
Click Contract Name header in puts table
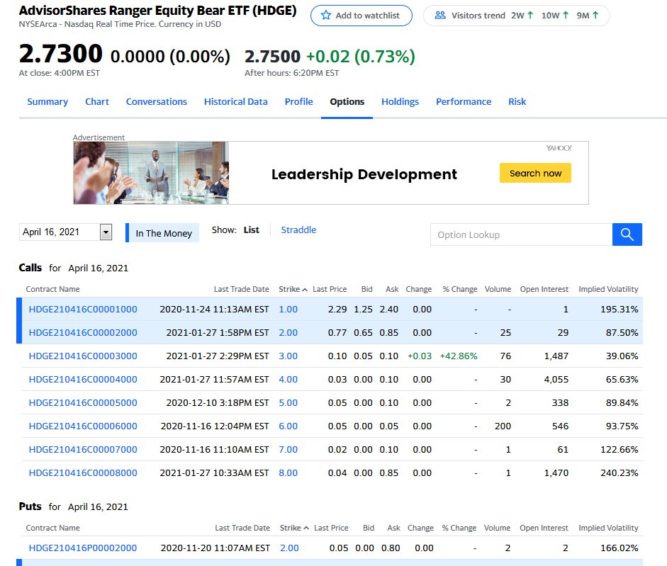coord(52,528)
